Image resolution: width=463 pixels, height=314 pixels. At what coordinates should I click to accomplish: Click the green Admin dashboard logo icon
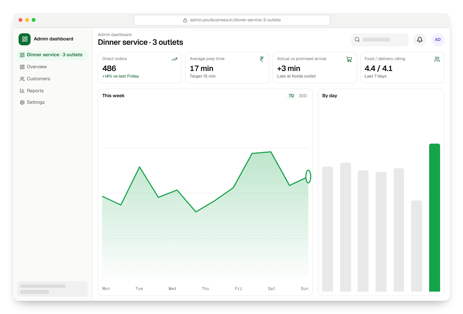pos(25,39)
